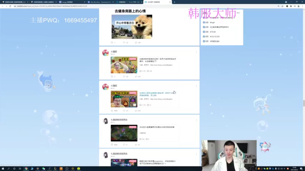Open more options on the bottom 七濑胡桃 post
Image resolution: width=305 pixels, height=171 pixels.
[196, 154]
